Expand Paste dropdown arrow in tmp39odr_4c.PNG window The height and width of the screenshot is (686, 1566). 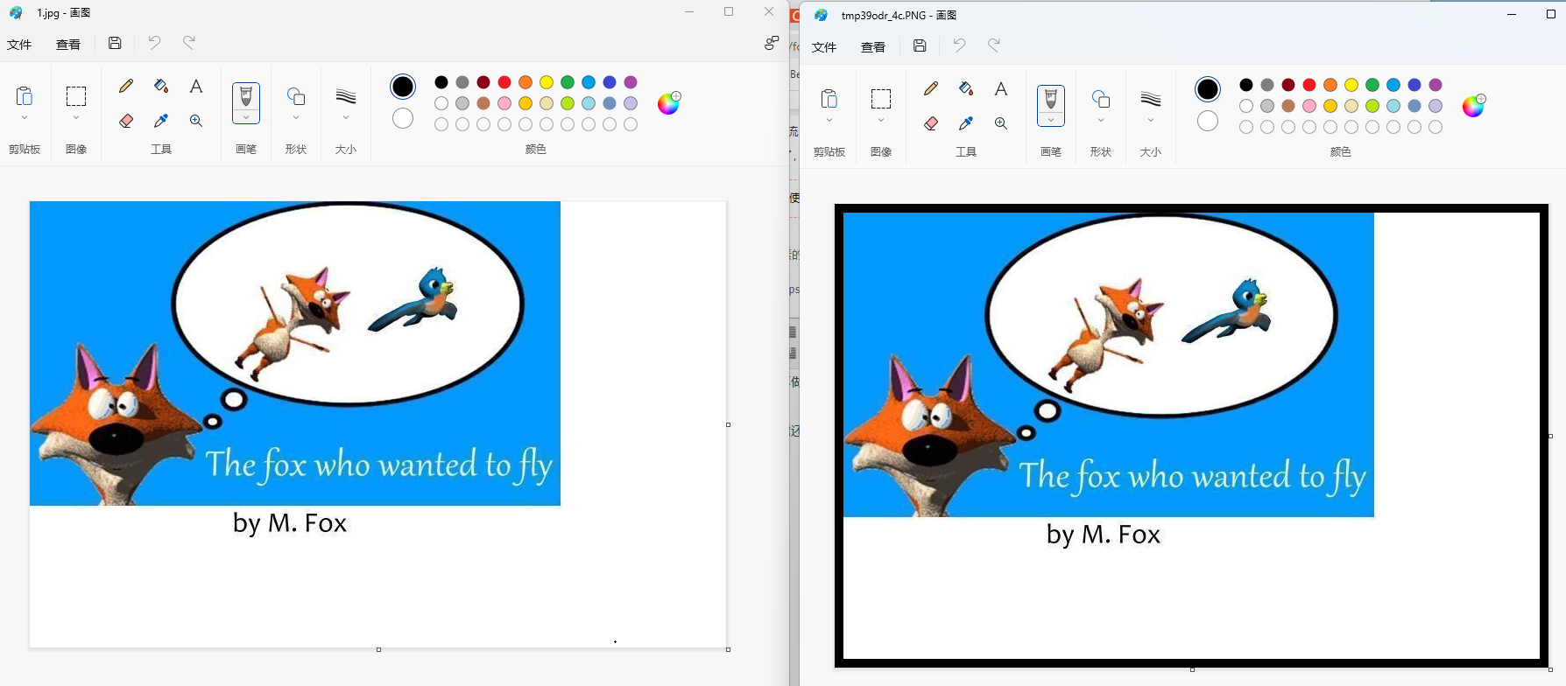coord(829,120)
